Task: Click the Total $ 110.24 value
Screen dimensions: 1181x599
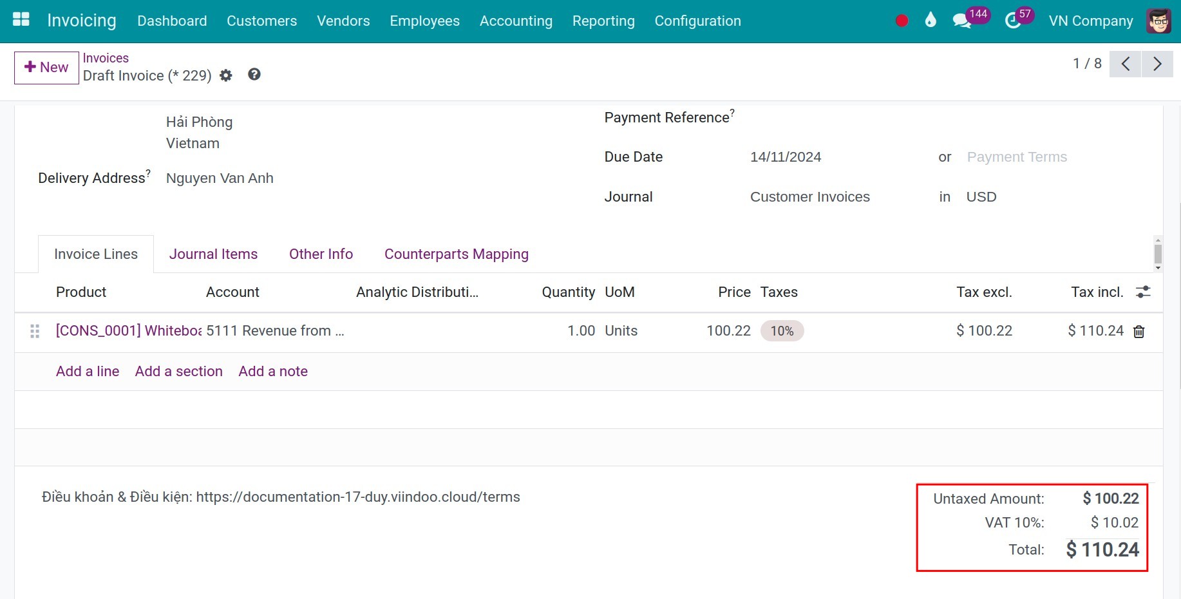Action: [1102, 550]
